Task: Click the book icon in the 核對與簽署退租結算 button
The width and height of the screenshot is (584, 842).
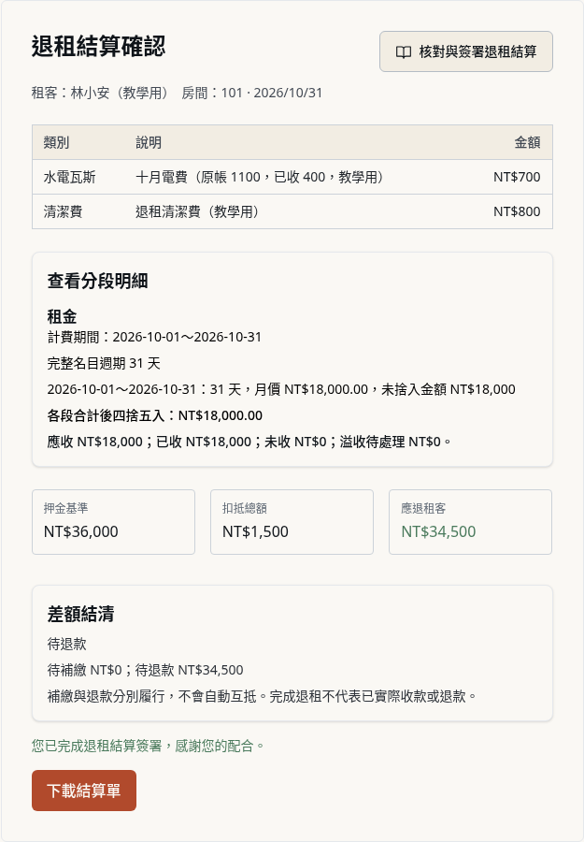Action: [404, 51]
